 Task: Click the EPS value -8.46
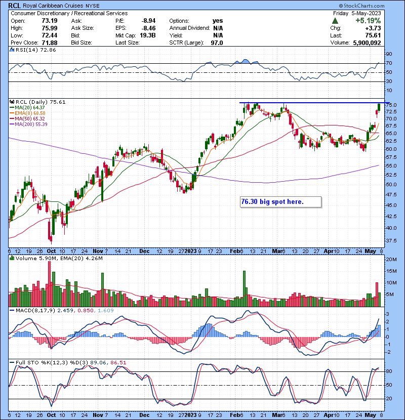[148, 28]
